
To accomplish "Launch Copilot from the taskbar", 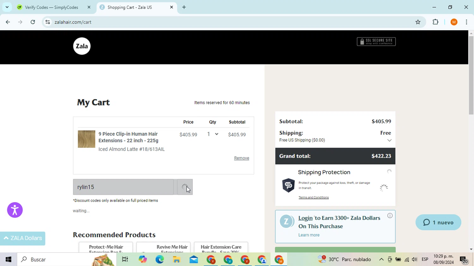I will 143,259.
